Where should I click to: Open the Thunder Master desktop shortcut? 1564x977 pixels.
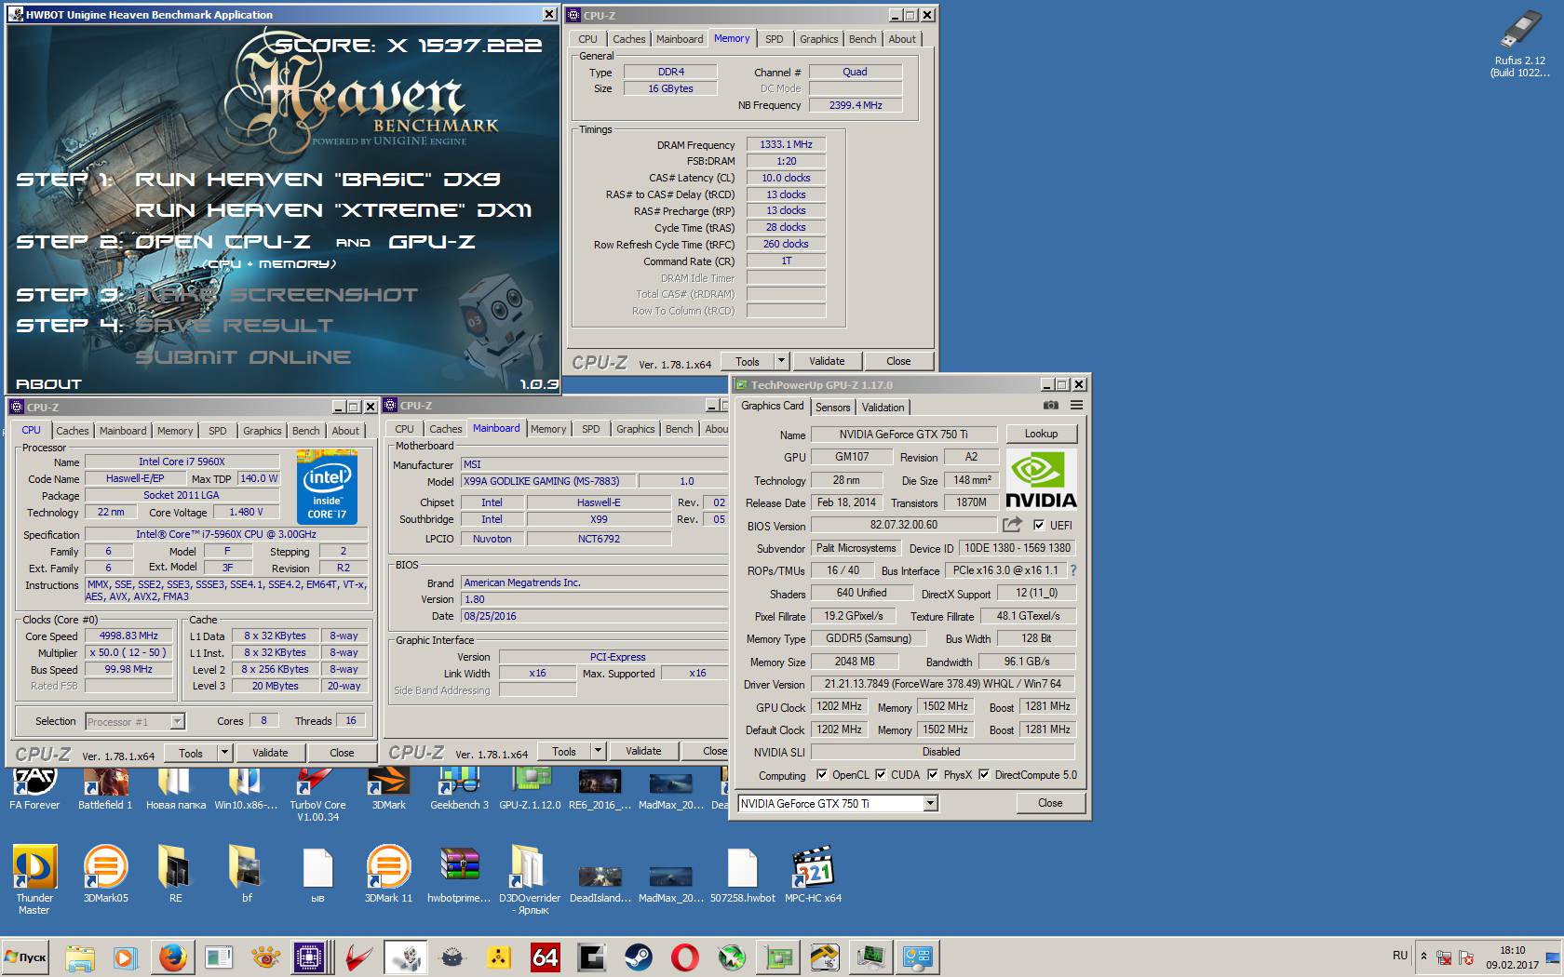34,879
